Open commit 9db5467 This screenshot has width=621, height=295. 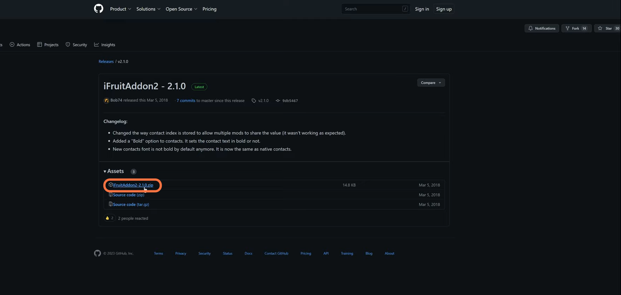pos(290,101)
